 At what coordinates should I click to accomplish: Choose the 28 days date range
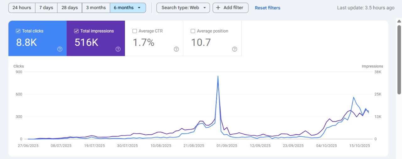point(69,8)
